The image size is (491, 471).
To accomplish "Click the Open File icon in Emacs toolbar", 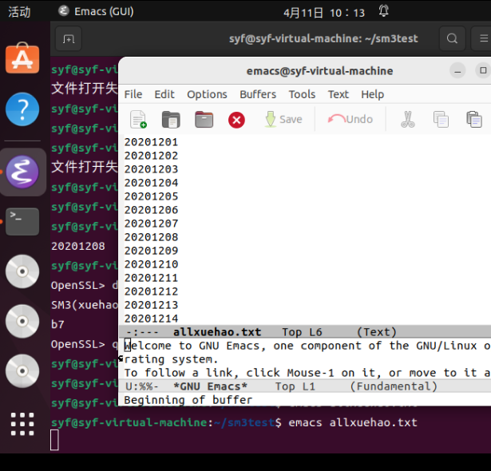I will click(171, 119).
